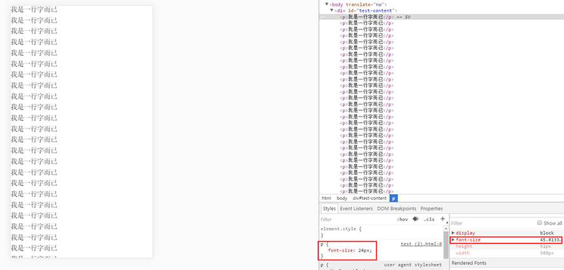Click the user agent stylesheet label
The width and height of the screenshot is (564, 270).
413,265
